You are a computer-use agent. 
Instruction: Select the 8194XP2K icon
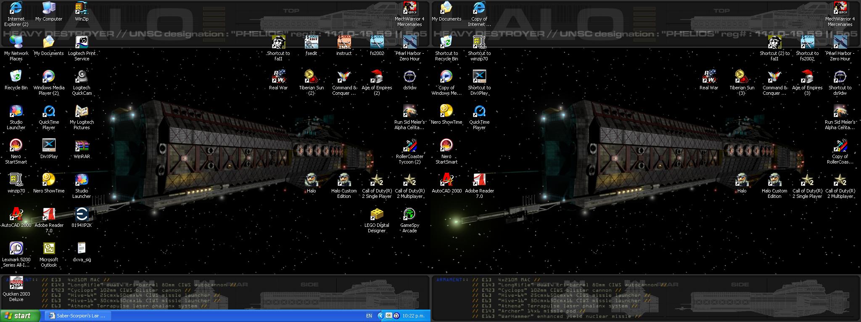(x=82, y=218)
